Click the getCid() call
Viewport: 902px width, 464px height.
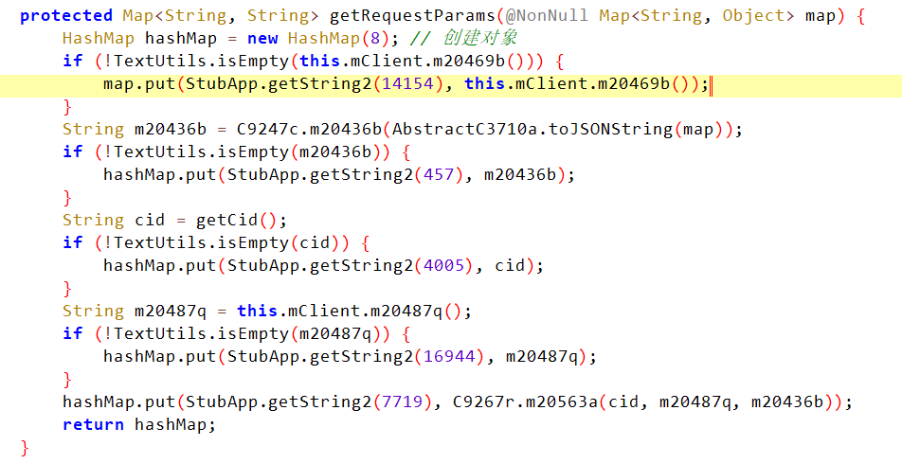tap(236, 221)
